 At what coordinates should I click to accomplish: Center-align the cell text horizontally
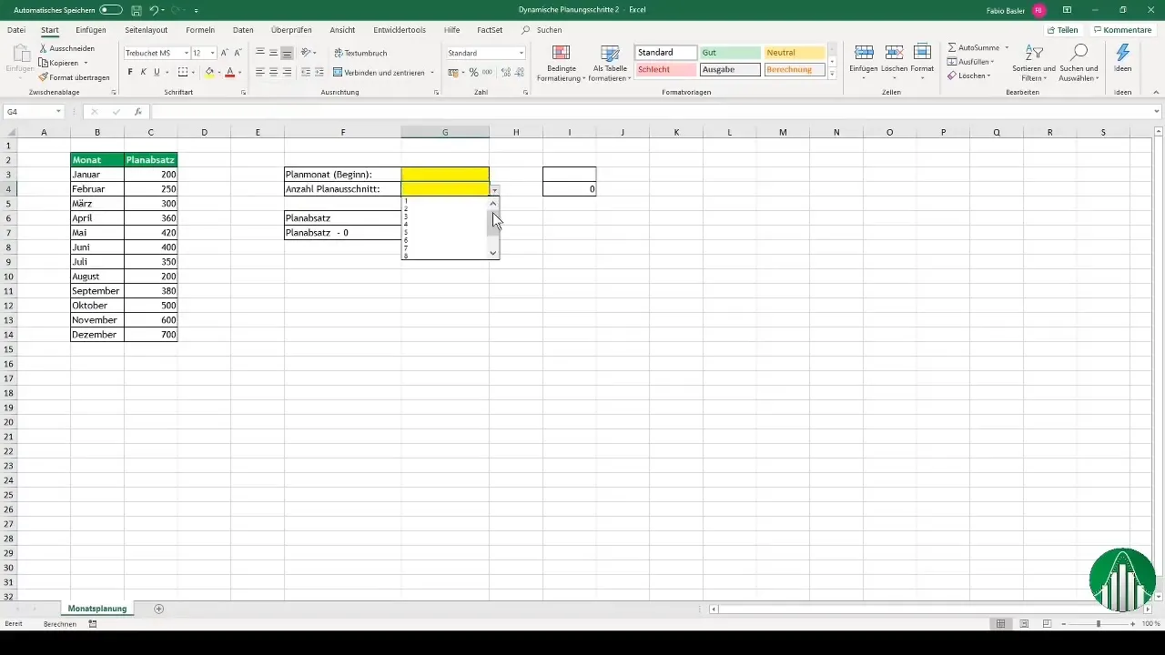coord(273,72)
